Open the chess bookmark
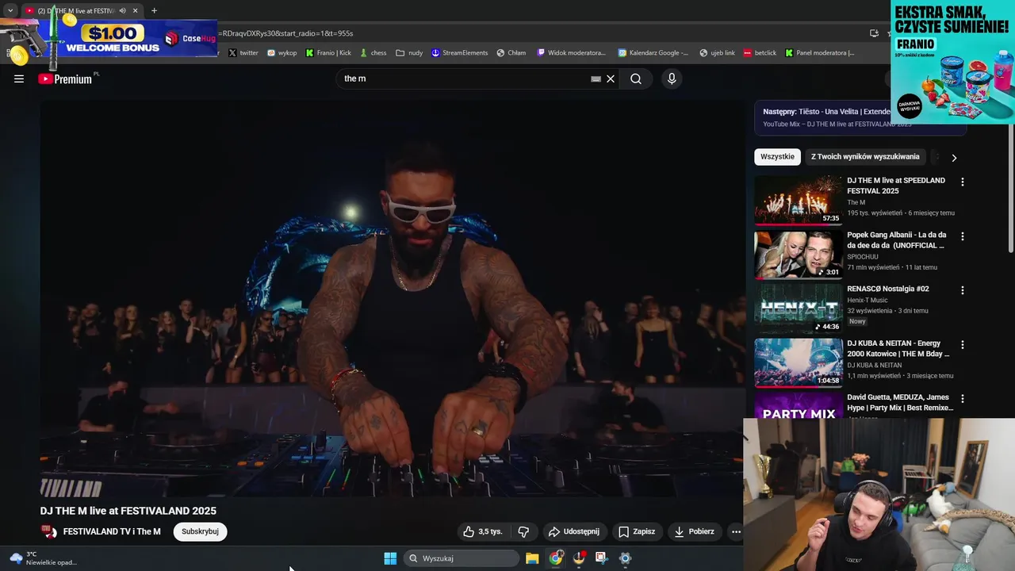 pos(373,53)
